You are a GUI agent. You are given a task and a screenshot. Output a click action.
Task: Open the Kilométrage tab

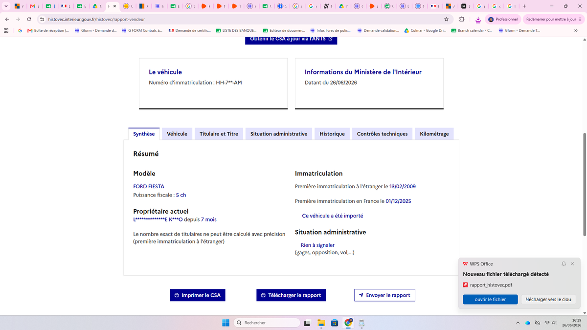click(x=434, y=133)
